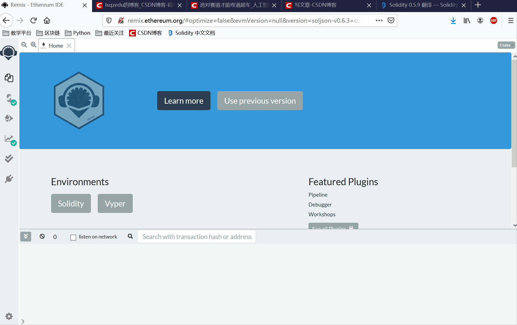Click the terminal prompt chevron
517x325 pixels.
(x=23, y=321)
